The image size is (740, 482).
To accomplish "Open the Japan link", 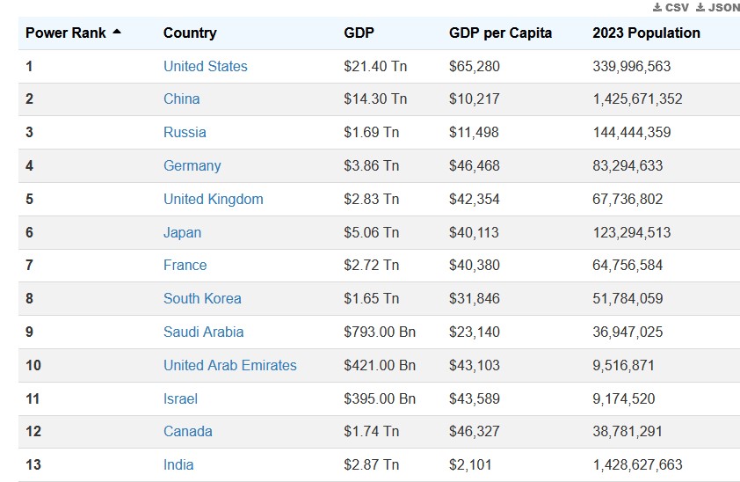I will pos(182,232).
